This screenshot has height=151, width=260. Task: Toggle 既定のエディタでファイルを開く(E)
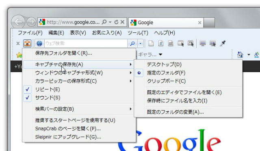(188, 92)
